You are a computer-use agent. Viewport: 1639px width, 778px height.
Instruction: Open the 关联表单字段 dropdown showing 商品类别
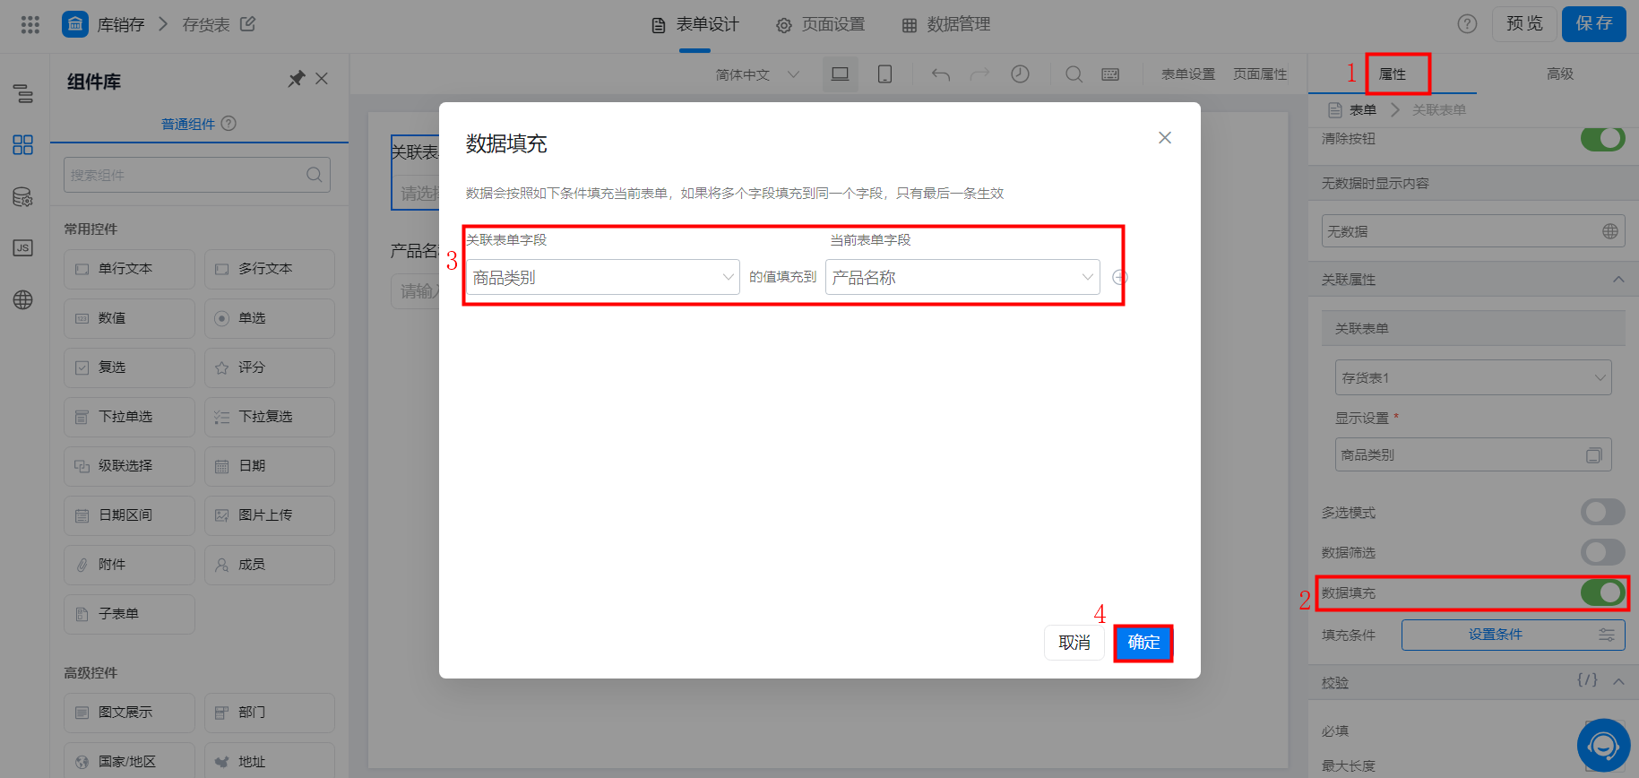(x=603, y=278)
